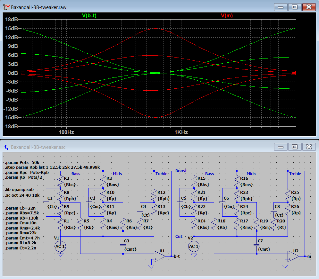The image size is (319, 279).
Task: Minimize the Baxandall-3B-tweaker.raw window
Action: coord(281,7)
